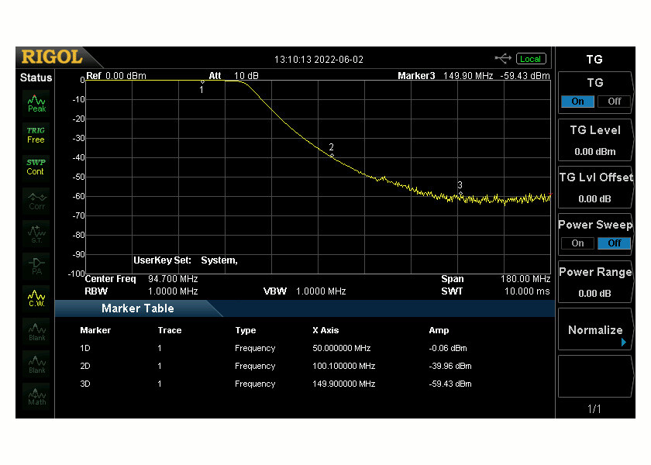Click the PA preamplifier status icon
Image resolution: width=651 pixels, height=465 pixels.
click(35, 264)
